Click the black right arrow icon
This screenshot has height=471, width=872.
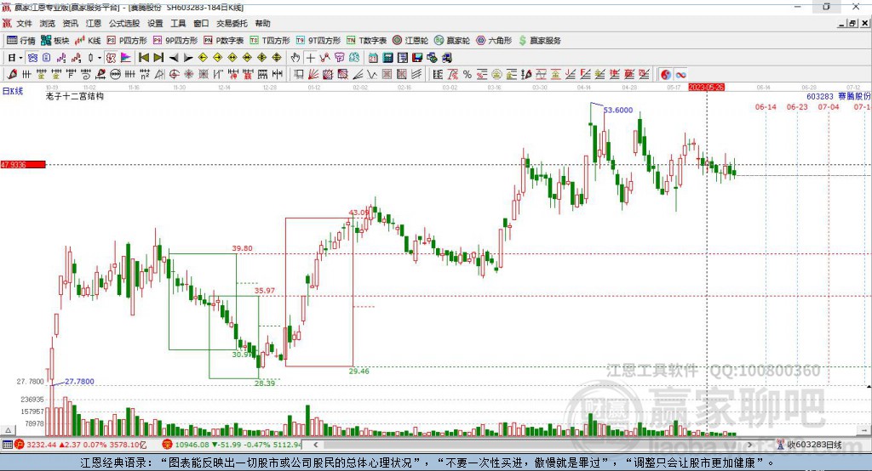tap(188, 58)
